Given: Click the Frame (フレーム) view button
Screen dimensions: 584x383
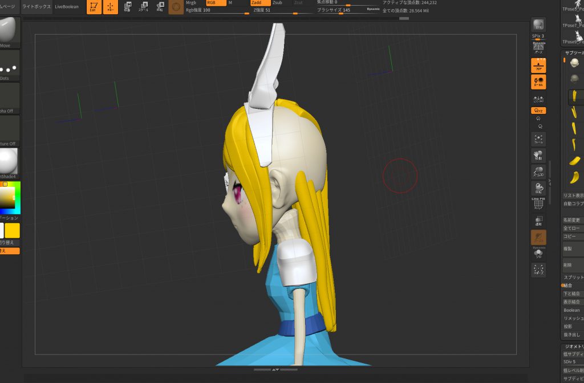Looking at the screenshot, I should tap(538, 139).
